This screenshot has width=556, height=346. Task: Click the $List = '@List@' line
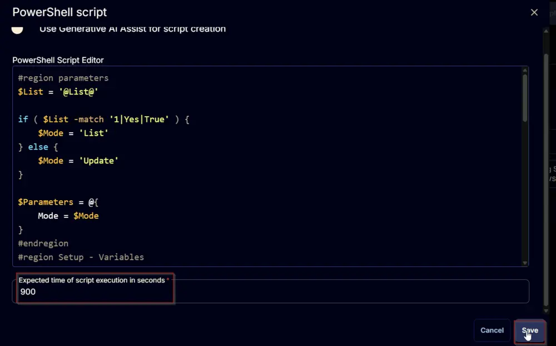(x=58, y=92)
